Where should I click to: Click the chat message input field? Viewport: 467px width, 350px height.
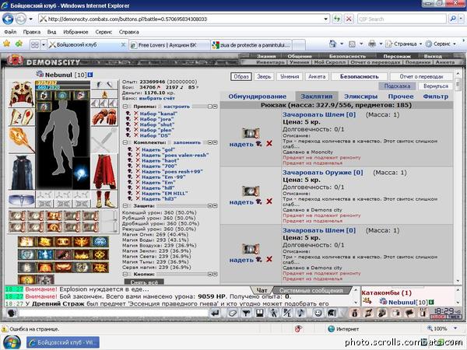tap(113, 313)
